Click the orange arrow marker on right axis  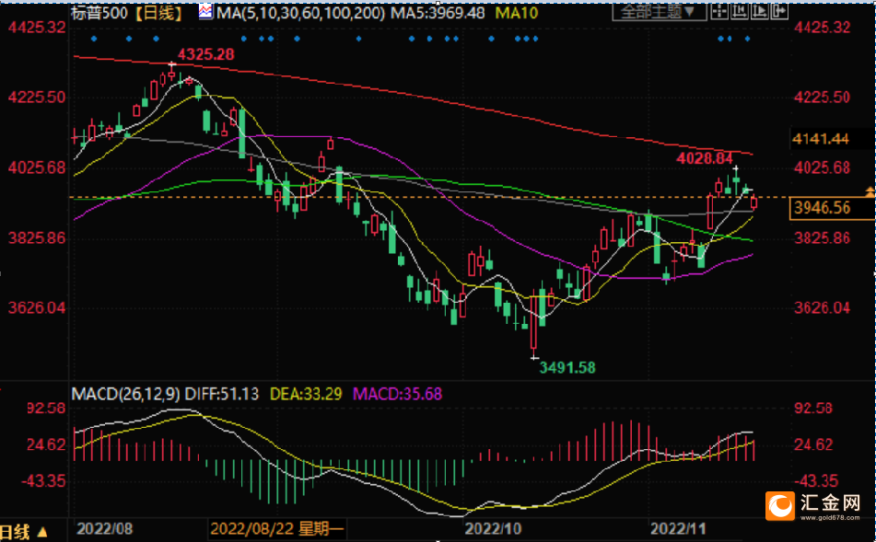click(x=870, y=191)
